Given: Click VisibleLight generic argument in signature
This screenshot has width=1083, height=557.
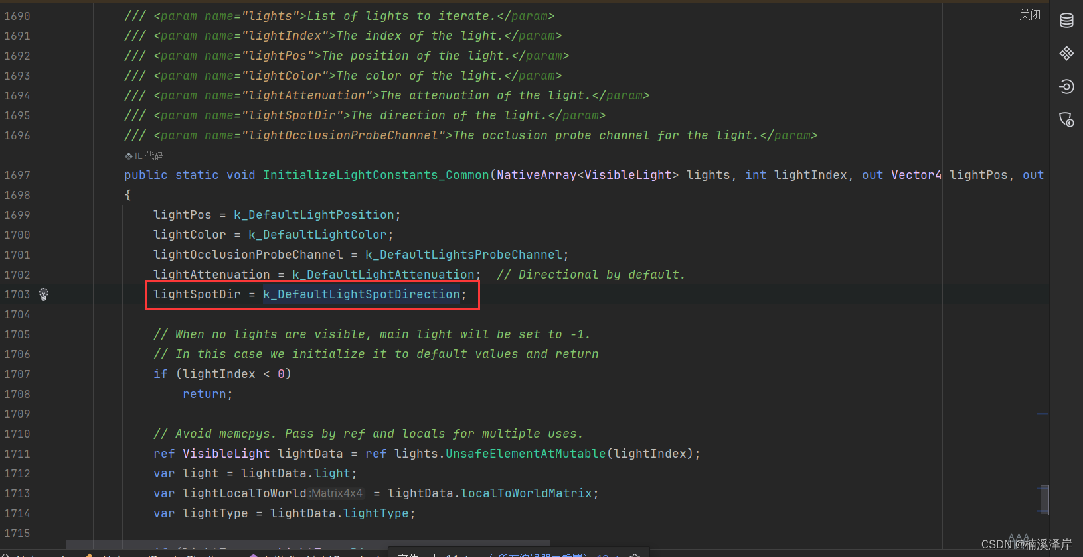Looking at the screenshot, I should (628, 175).
